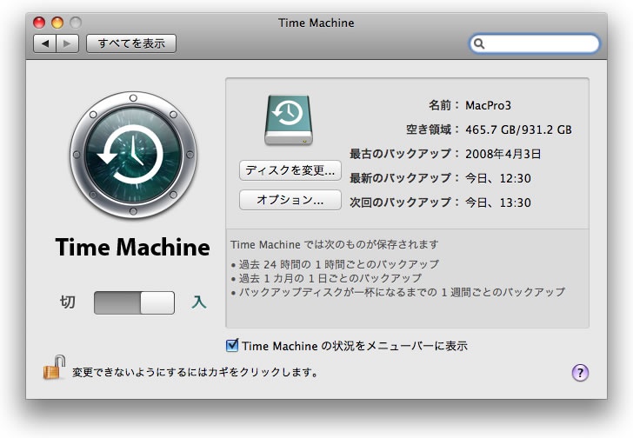Image resolution: width=633 pixels, height=438 pixels.
Task: Click the 最新のバックアップ: label
Action: tap(405, 178)
